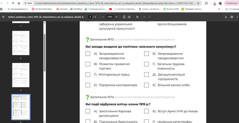Print the PDF document
239x123 pixels.
(232, 17)
